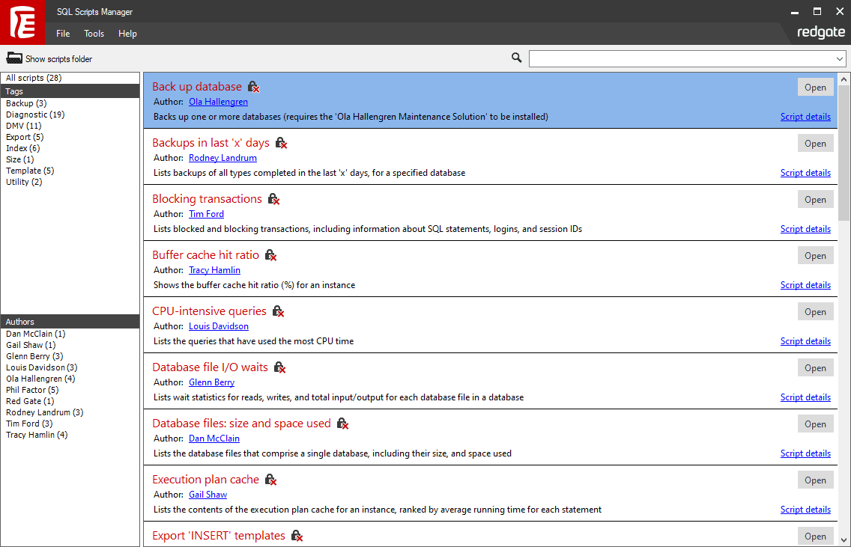Screen dimensions: 851x547
Task: Click the SQL Scripts Manager application logo
Action: click(22, 22)
